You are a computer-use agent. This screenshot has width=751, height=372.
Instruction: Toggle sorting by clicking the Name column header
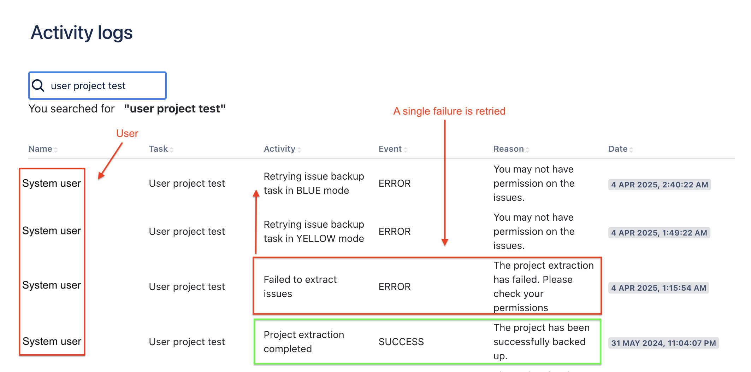click(40, 149)
